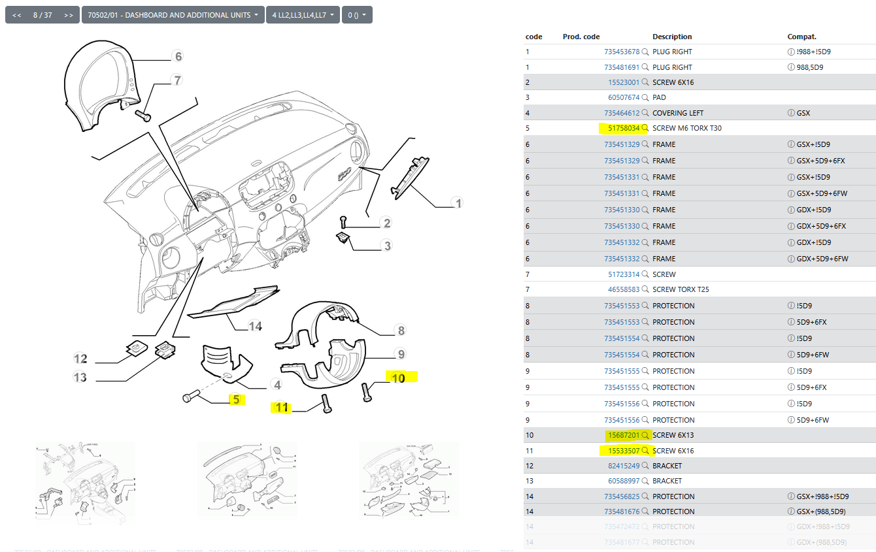The height and width of the screenshot is (552, 876).
Task: Click info icon beside 988,5D9 compatibility
Action: click(791, 67)
